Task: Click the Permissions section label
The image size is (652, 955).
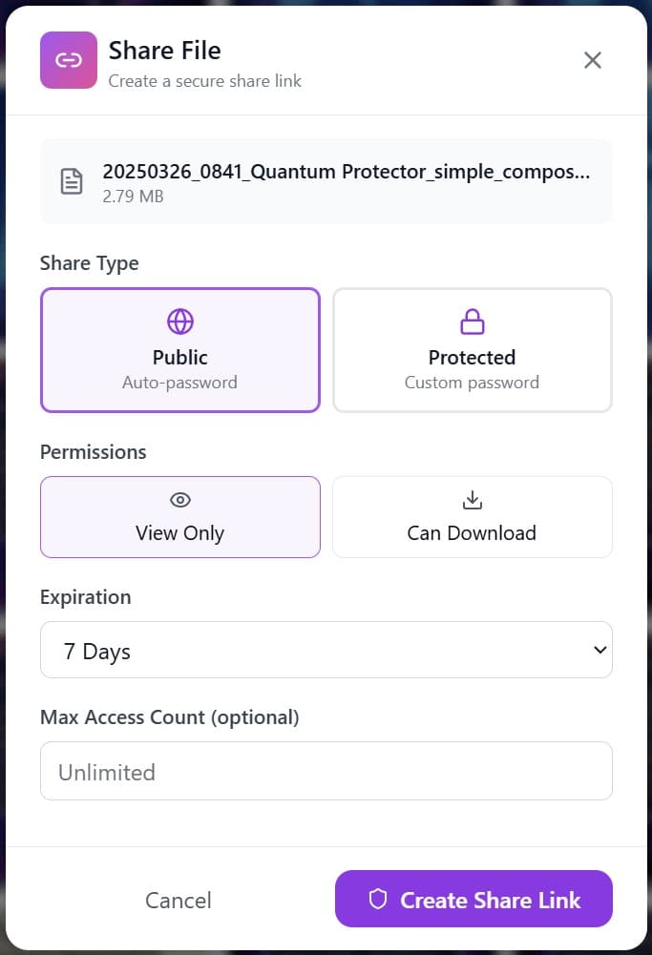Action: [x=93, y=452]
